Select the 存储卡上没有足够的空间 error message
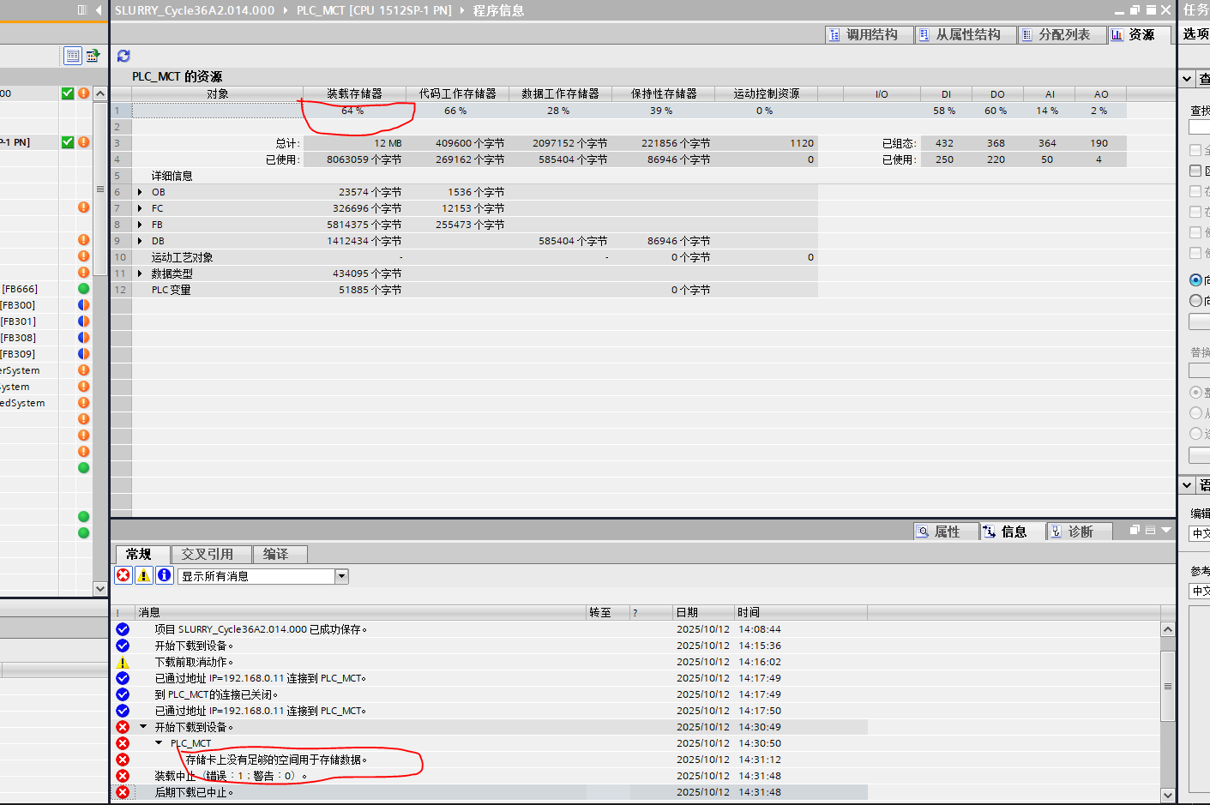The width and height of the screenshot is (1210, 805). point(276,760)
